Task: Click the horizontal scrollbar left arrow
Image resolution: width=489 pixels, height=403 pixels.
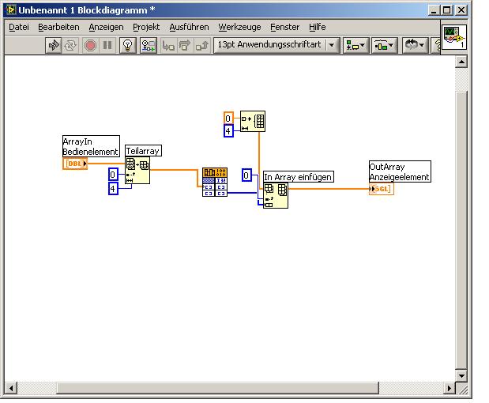Action: pyautogui.click(x=11, y=388)
